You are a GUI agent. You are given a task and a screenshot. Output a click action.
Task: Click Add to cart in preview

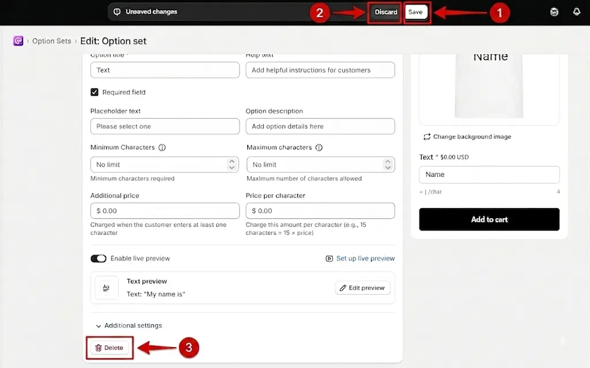(x=489, y=219)
